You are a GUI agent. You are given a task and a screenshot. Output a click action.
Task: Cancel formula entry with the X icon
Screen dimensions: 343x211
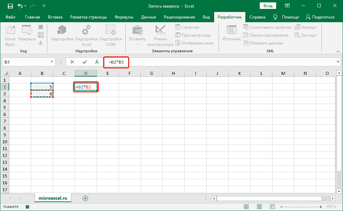72,62
